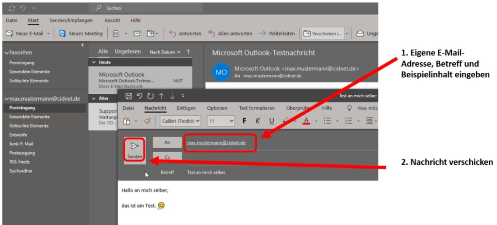Click Antworten reply button
The image size is (497, 225).
(x=185, y=34)
